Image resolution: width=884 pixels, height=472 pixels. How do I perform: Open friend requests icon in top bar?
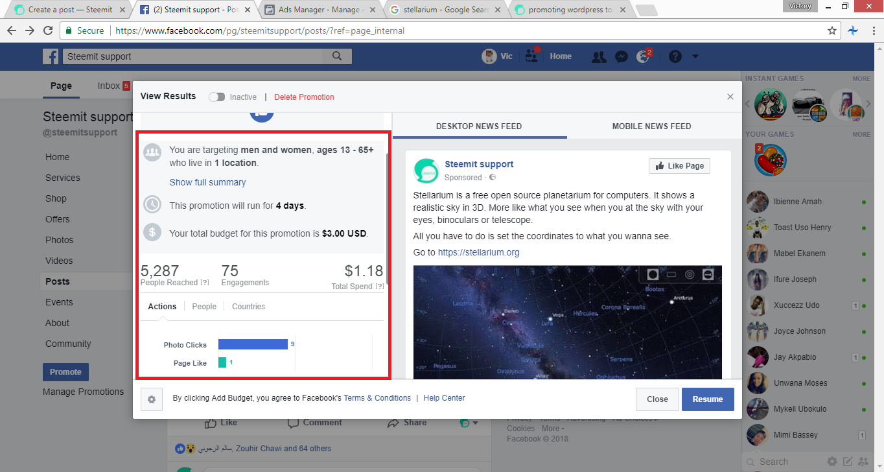(x=599, y=56)
